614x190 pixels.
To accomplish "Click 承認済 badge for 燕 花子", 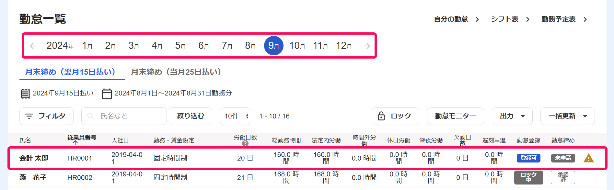I will 563,177.
